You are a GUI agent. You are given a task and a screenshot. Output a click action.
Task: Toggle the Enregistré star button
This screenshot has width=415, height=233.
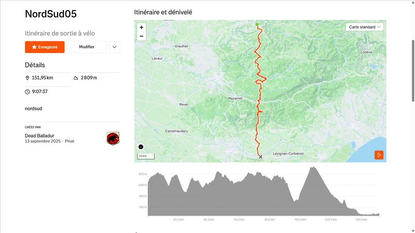tap(45, 47)
